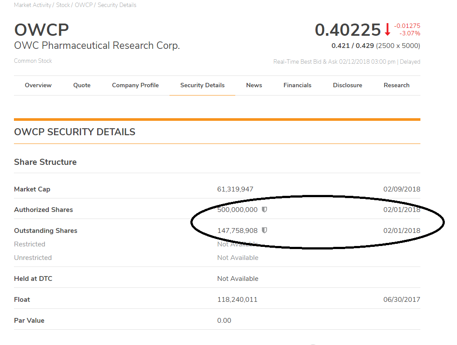Click the 0.421 / 0.429 bid ask quote

click(x=352, y=46)
